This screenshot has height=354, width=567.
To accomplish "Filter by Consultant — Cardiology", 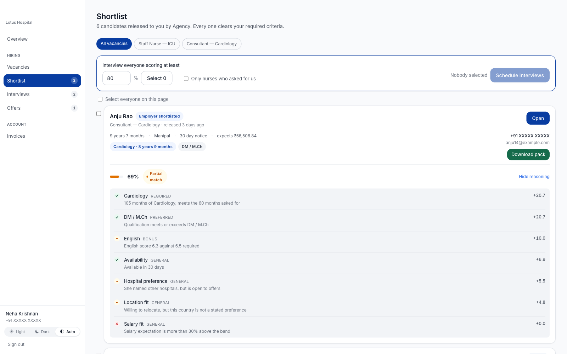I will (212, 44).
